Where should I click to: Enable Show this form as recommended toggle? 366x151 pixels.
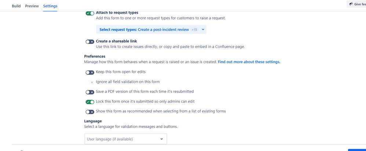(x=90, y=112)
